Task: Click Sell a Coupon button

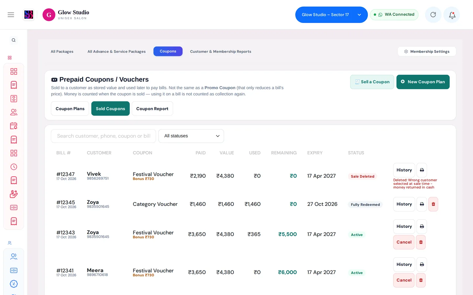Action: tap(372, 82)
